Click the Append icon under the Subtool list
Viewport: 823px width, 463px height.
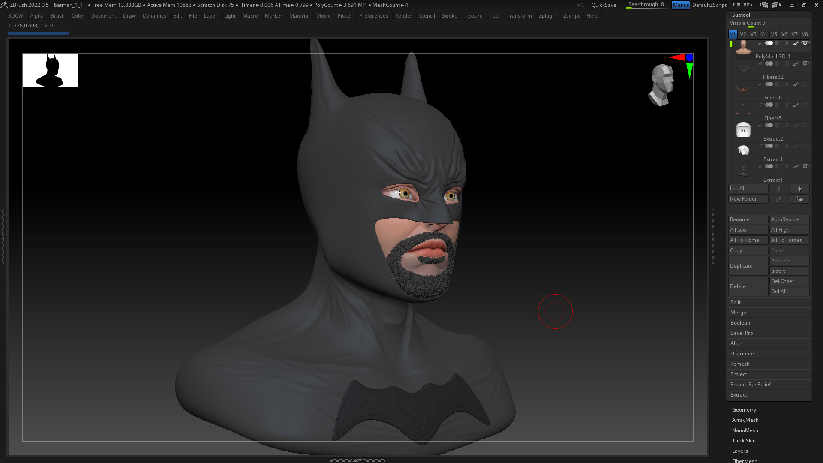[789, 260]
